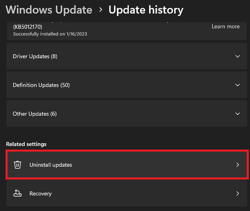Click the trash icon beside Uninstall updates
The width and height of the screenshot is (250, 211).
pyautogui.click(x=17, y=165)
